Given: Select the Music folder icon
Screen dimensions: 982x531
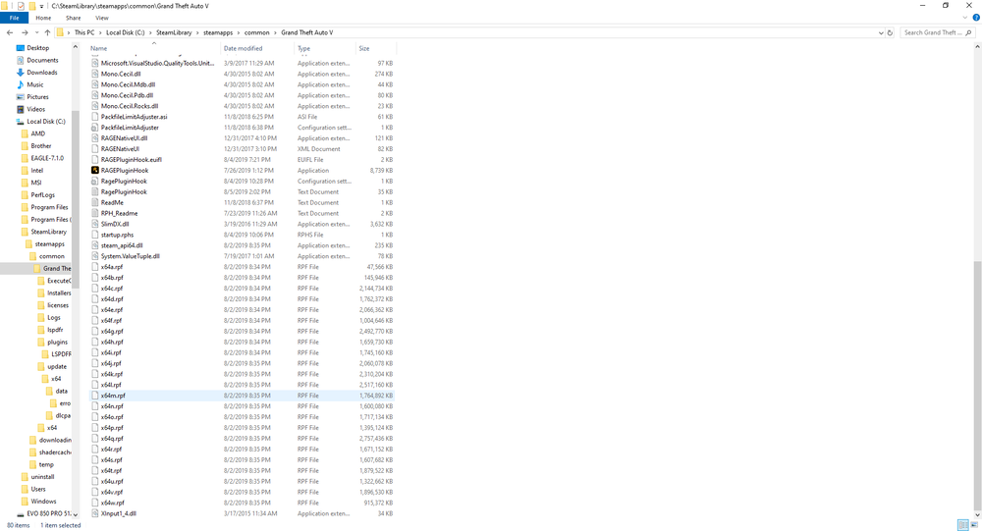Looking at the screenshot, I should tap(20, 84).
